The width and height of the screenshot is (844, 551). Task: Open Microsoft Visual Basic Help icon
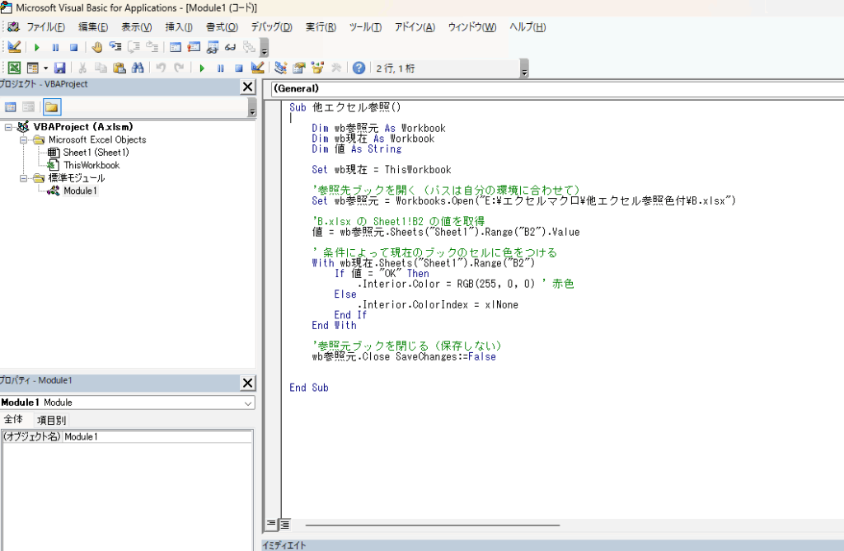[359, 68]
